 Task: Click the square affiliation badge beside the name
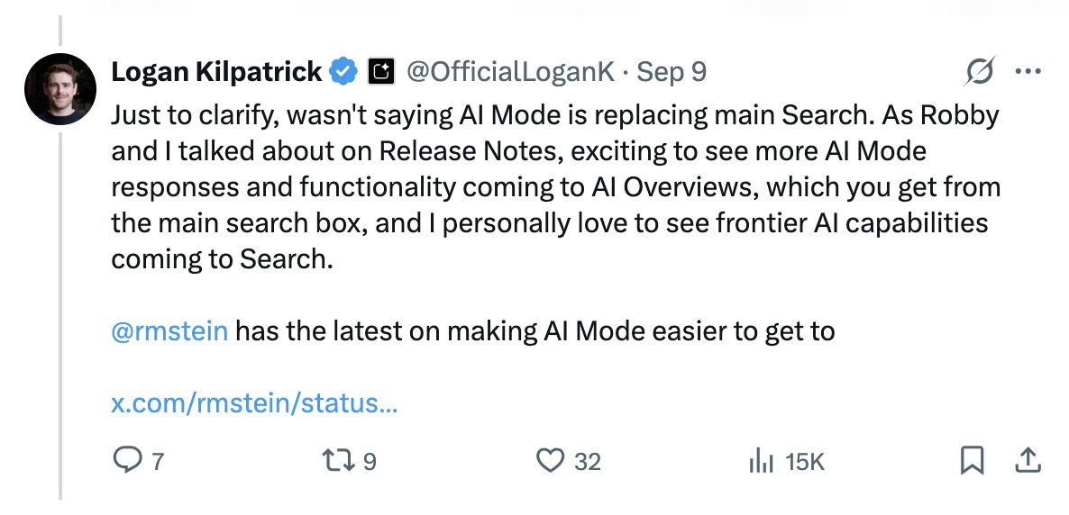382,72
